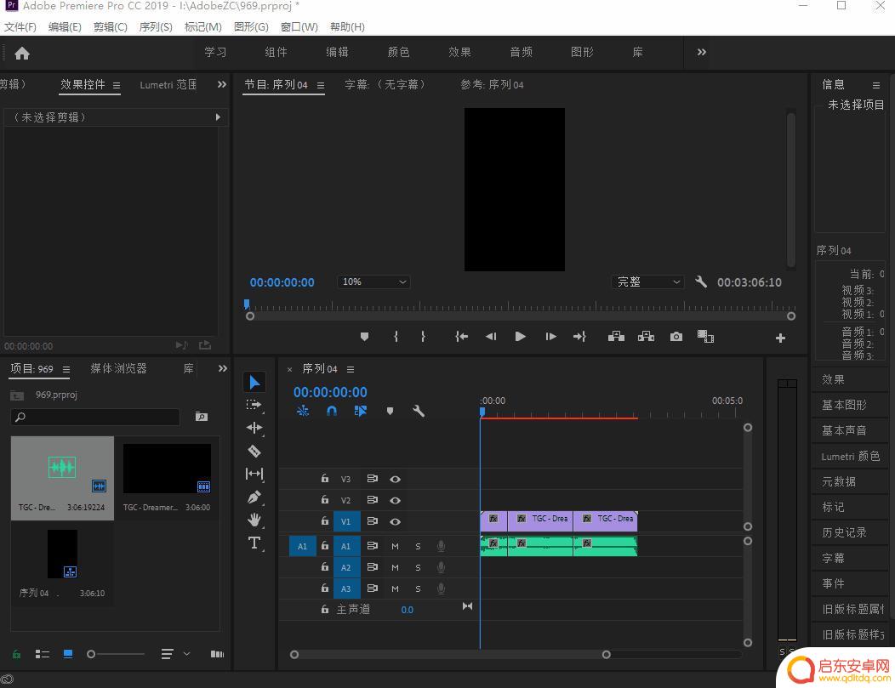Add marker in the timeline

(x=390, y=411)
